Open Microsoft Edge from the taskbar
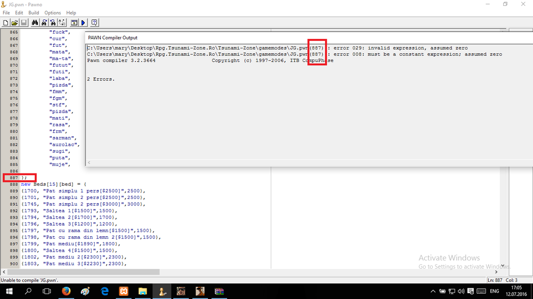Screen dimensions: 533x299 [x=104, y=291]
